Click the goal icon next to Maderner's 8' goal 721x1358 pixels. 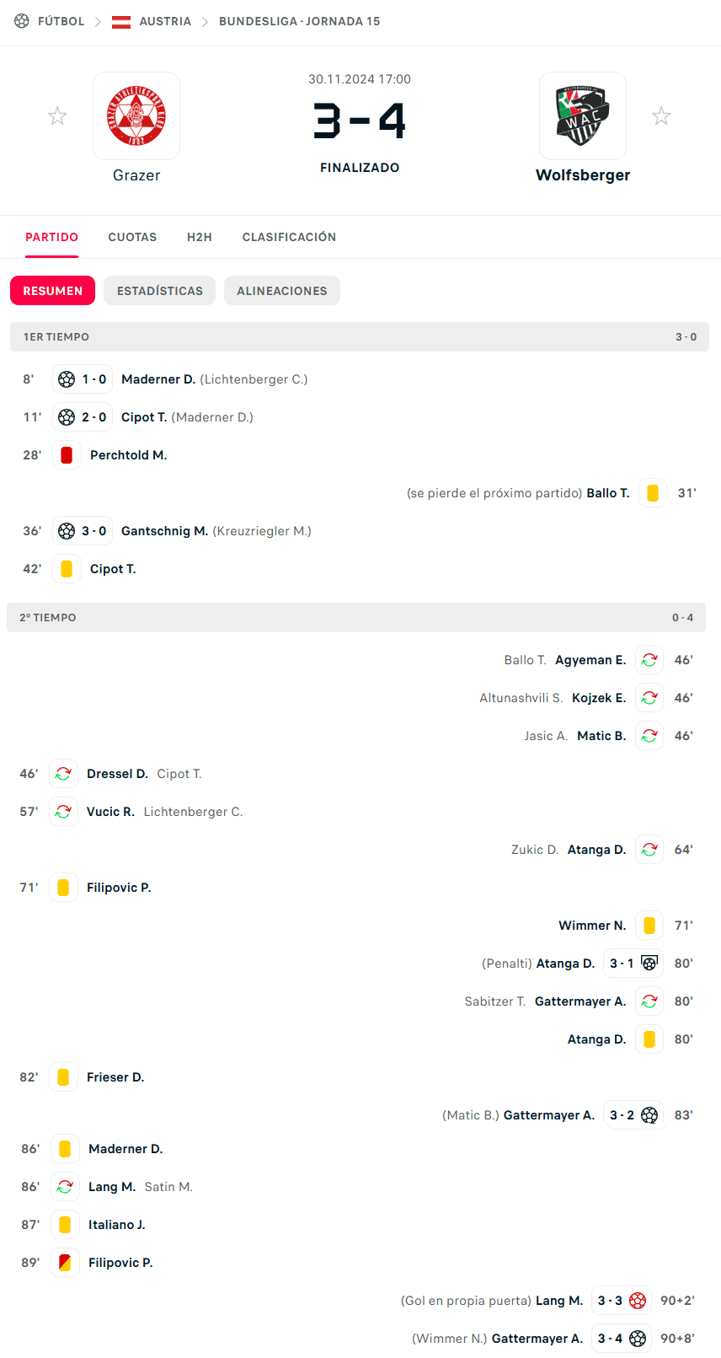(x=68, y=378)
